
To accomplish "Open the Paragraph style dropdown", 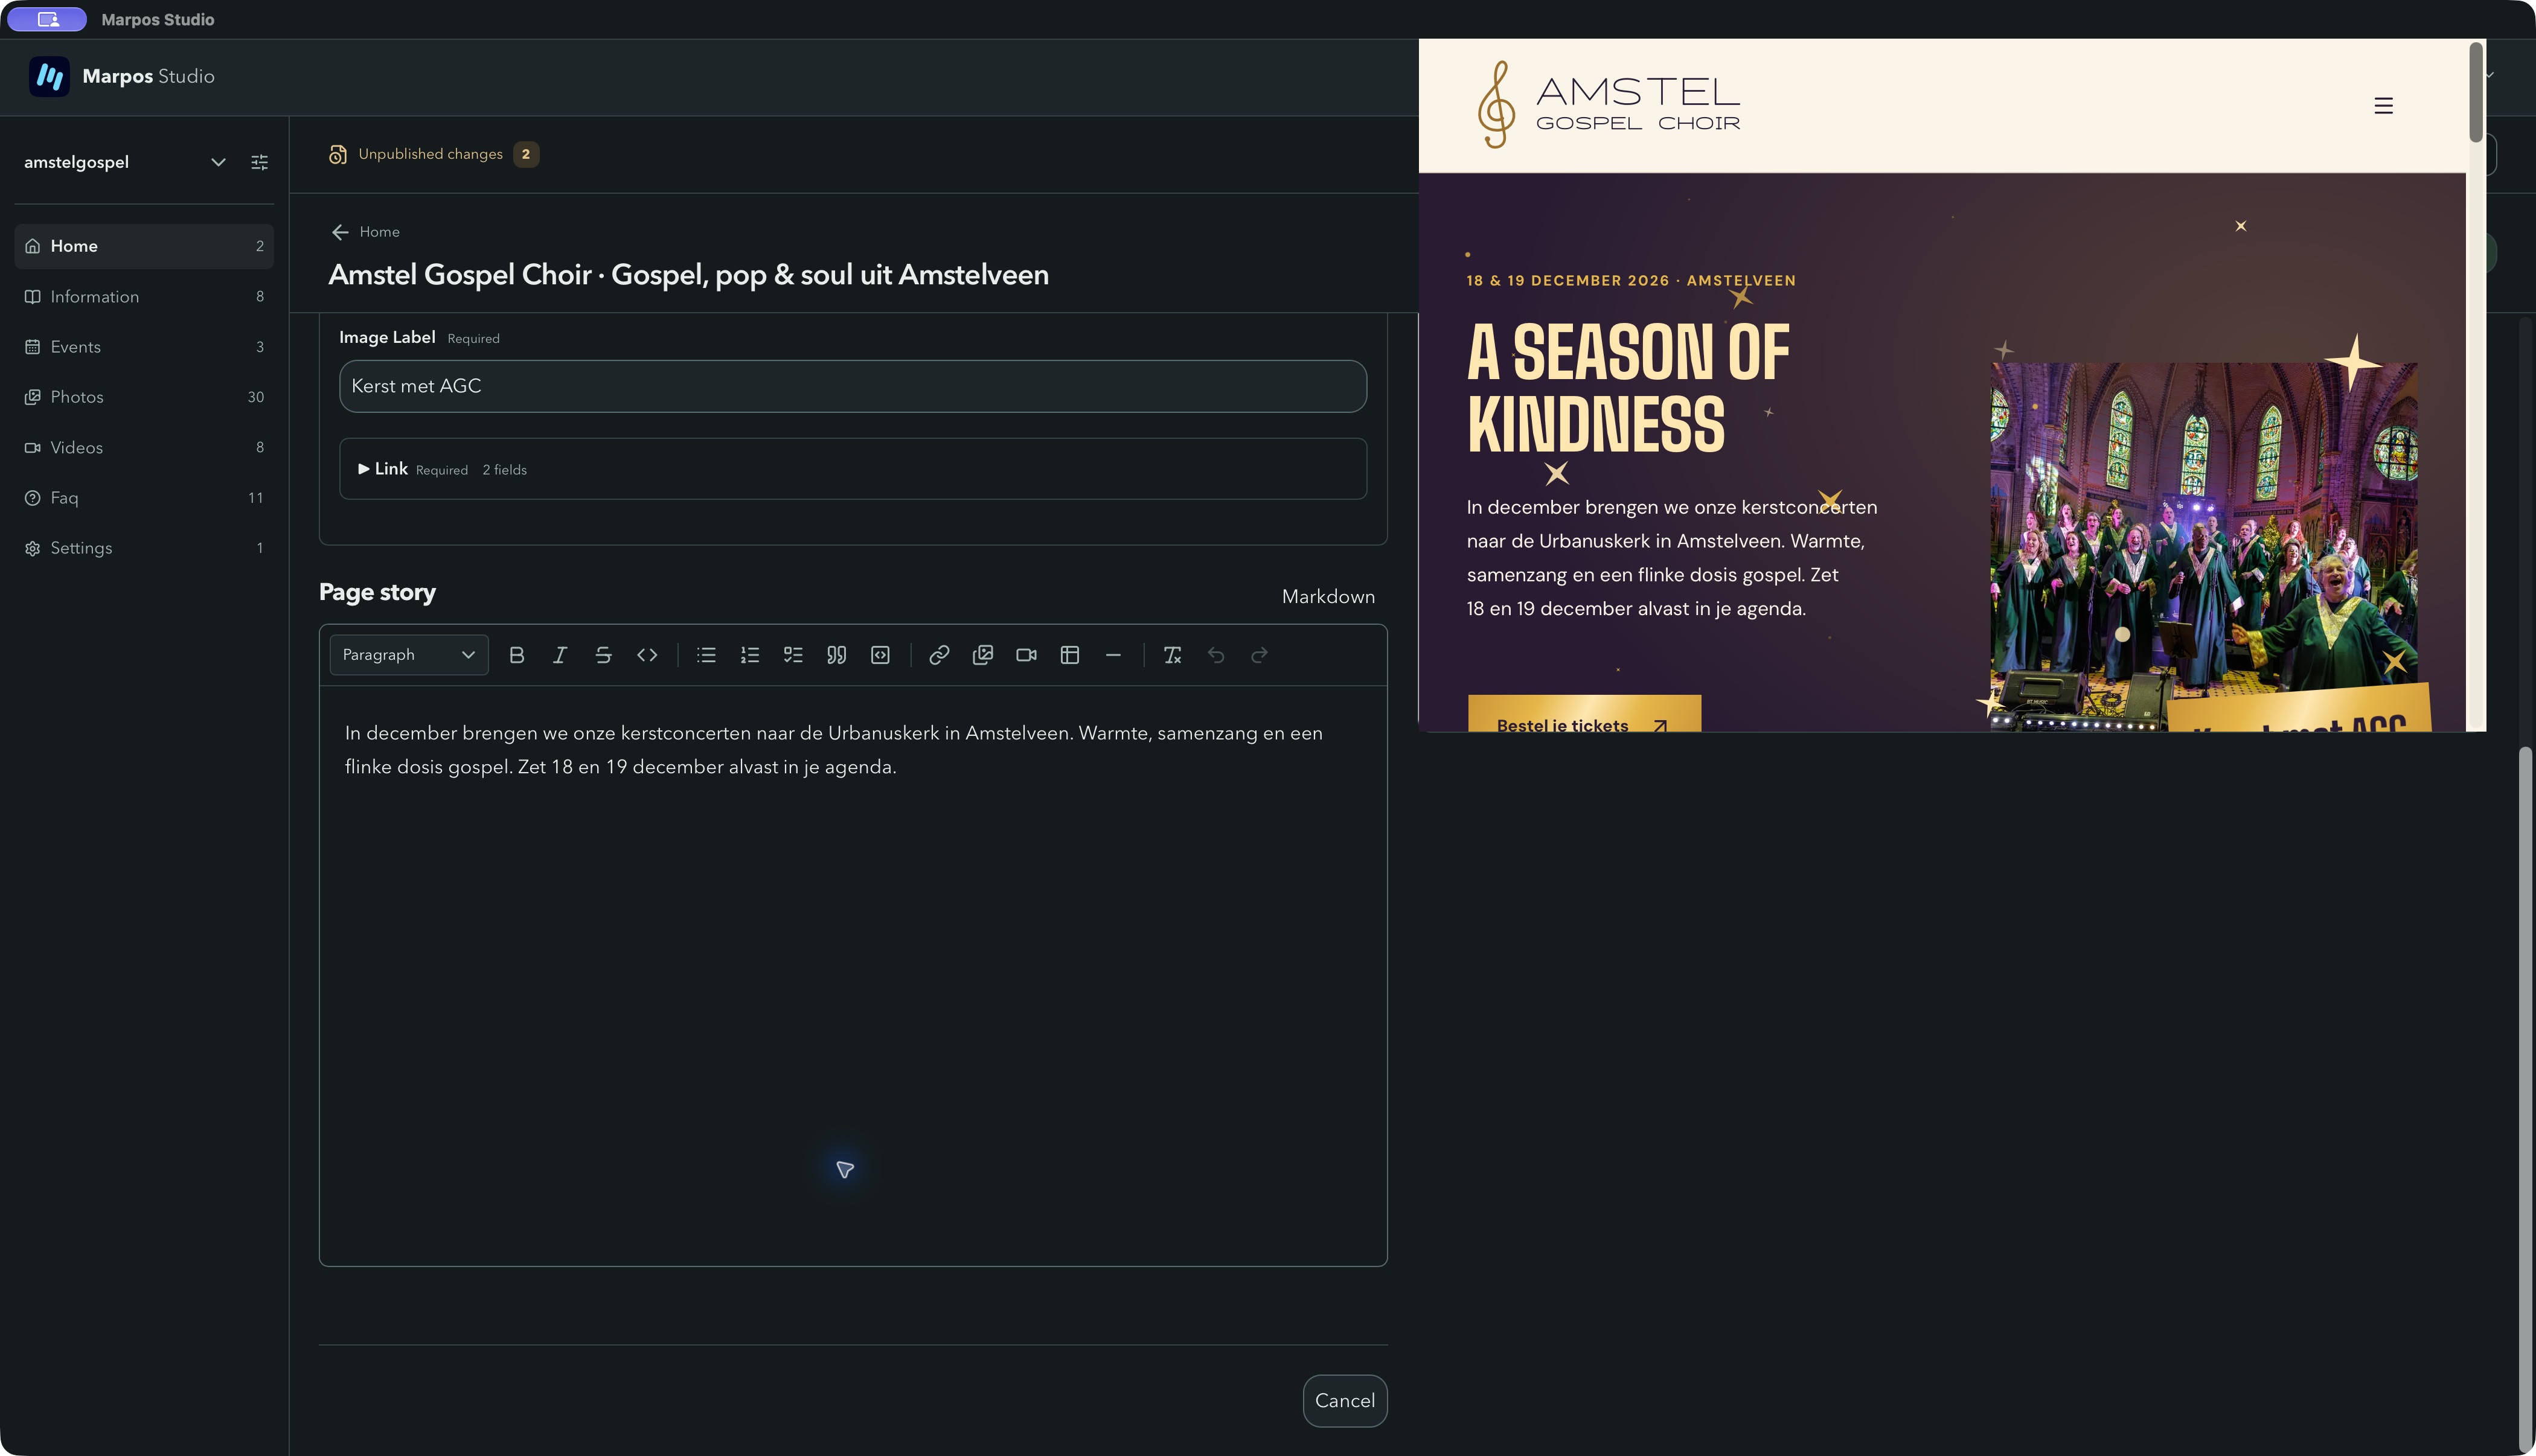I will click(409, 655).
